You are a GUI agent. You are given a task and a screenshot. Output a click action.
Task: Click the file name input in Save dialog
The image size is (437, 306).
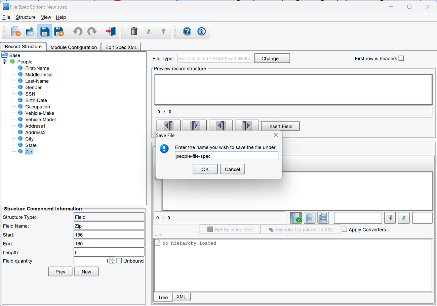pyautogui.click(x=227, y=156)
